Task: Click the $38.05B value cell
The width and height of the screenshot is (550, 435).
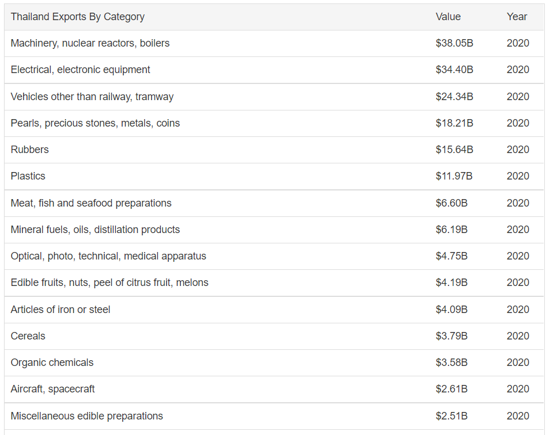Action: 454,43
